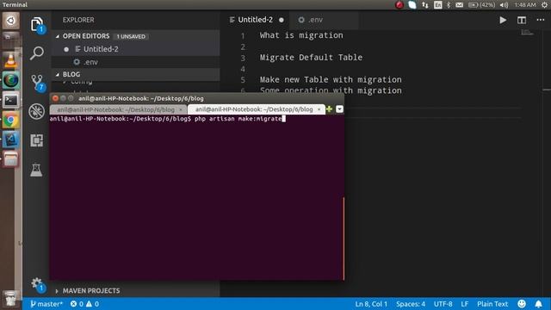Open Visual Studio Code icon in launcher

coord(11,139)
